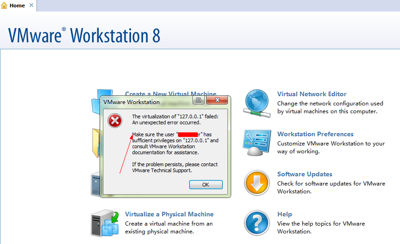Click the monitor Workstation Preferences icon
The height and width of the screenshot is (244, 400).
pyautogui.click(x=257, y=143)
